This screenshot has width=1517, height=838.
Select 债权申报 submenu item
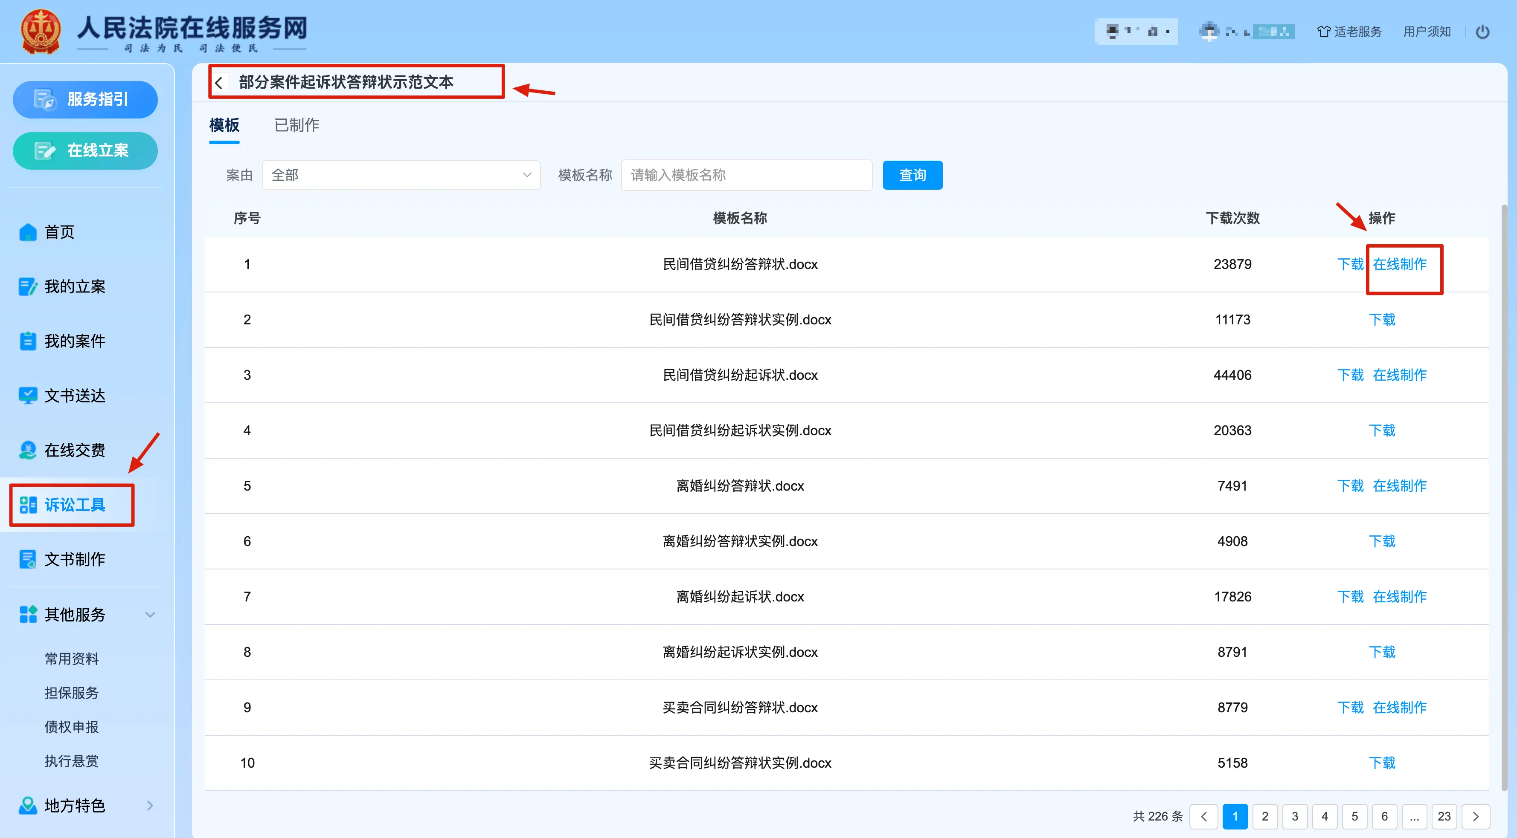(71, 727)
